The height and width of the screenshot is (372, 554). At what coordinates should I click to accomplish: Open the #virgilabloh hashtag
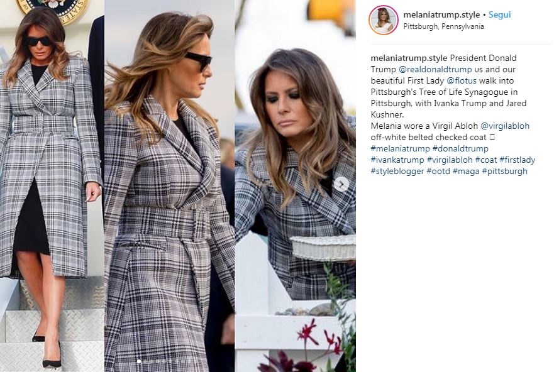click(x=450, y=160)
